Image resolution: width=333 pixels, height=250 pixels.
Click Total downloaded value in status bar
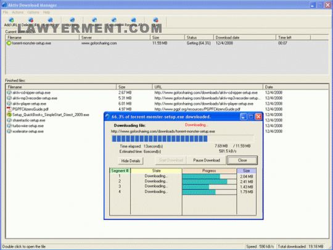pyautogui.click(x=300, y=246)
